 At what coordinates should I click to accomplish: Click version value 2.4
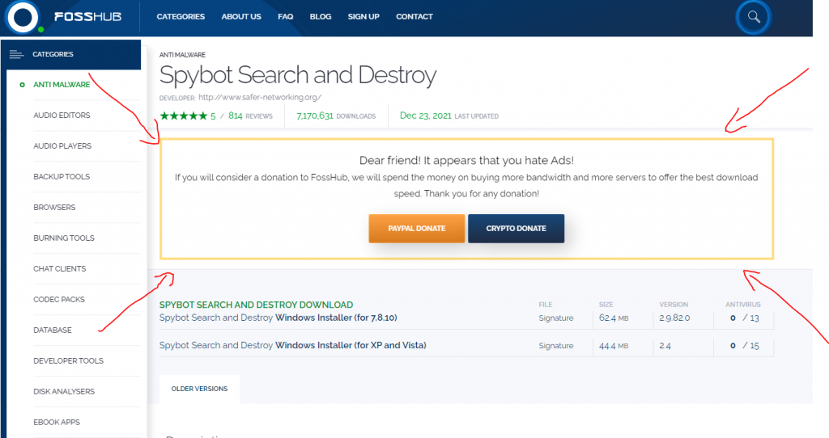(x=665, y=346)
